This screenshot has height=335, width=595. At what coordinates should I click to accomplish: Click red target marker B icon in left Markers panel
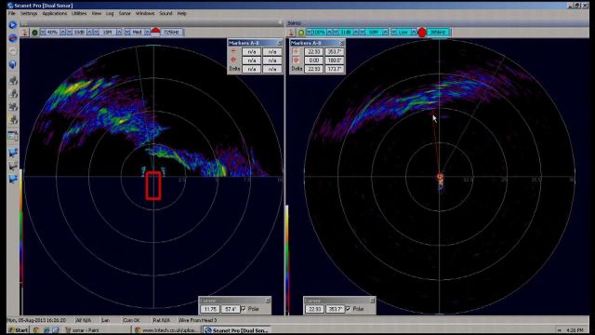point(233,60)
